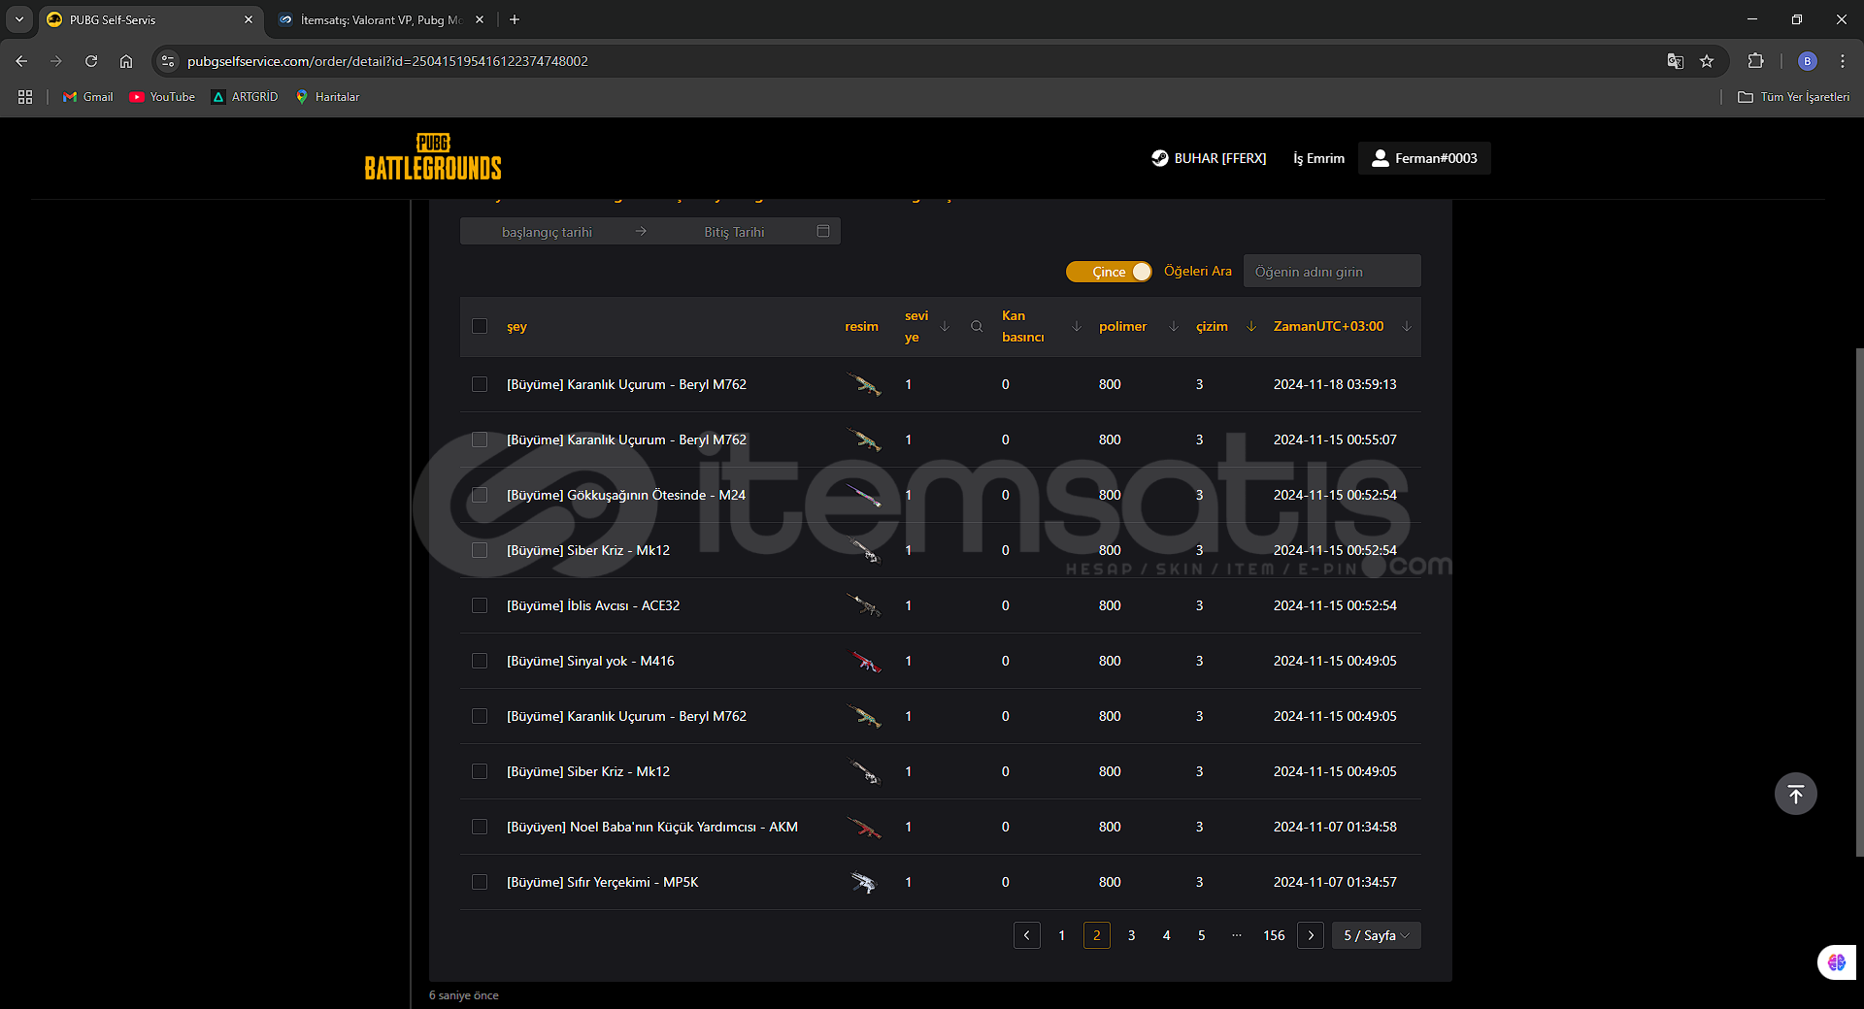Click the search magnifier in table header
Viewport: 1864px width, 1009px height.
coord(977,326)
